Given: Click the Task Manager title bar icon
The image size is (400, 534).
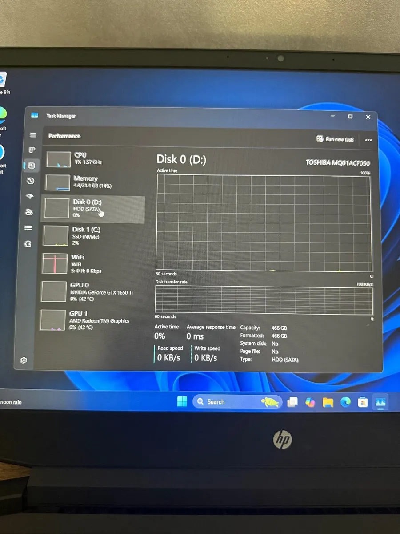Looking at the screenshot, I should tap(35, 115).
